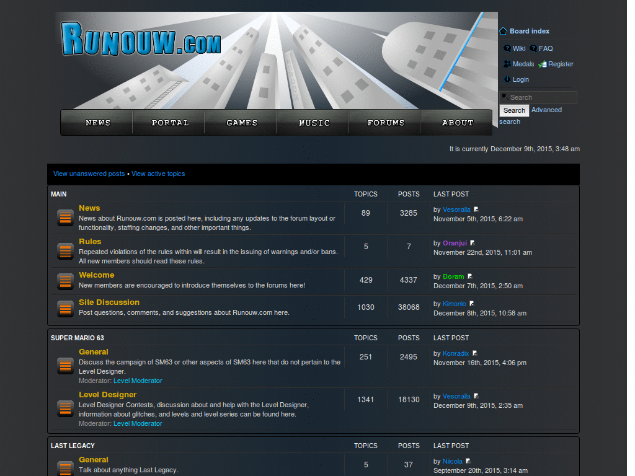Click the Login power icon
The width and height of the screenshot is (635, 476).
click(x=507, y=79)
